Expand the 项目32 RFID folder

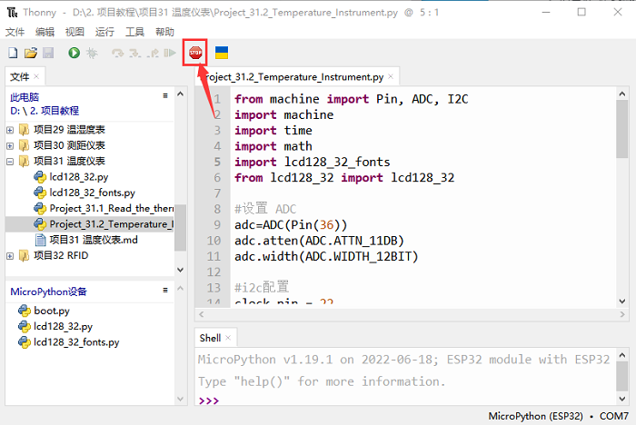[10, 255]
